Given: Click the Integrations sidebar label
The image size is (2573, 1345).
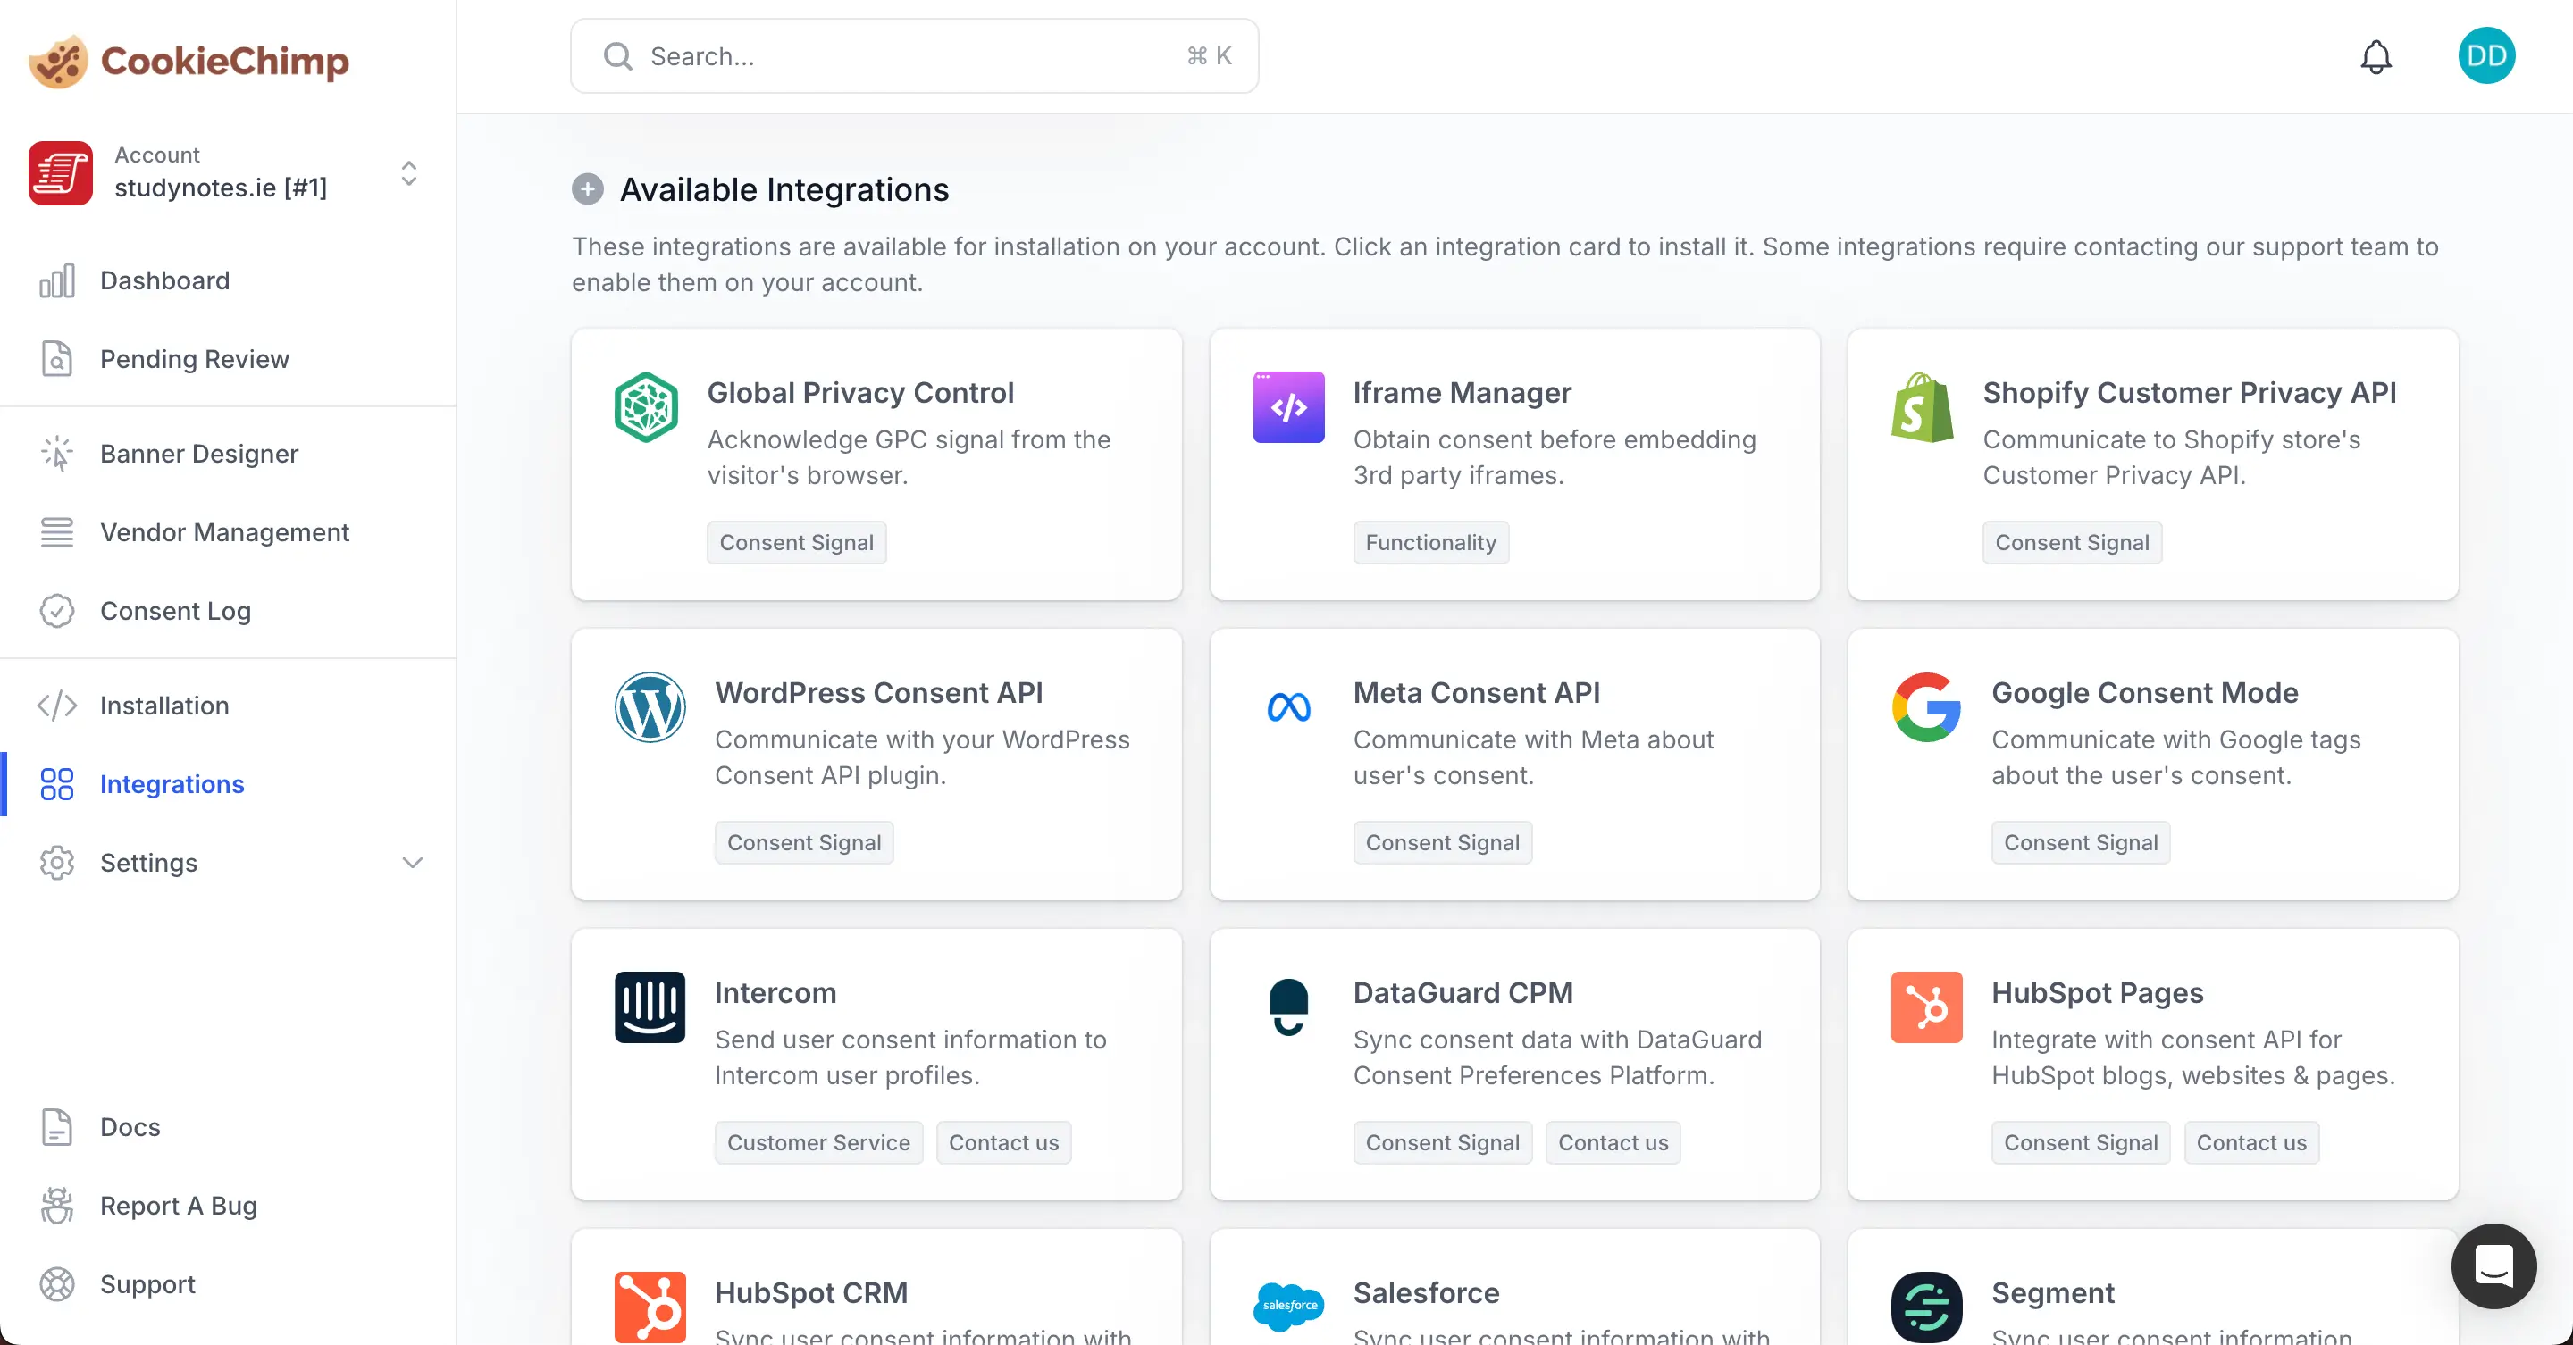Looking at the screenshot, I should coord(172,784).
